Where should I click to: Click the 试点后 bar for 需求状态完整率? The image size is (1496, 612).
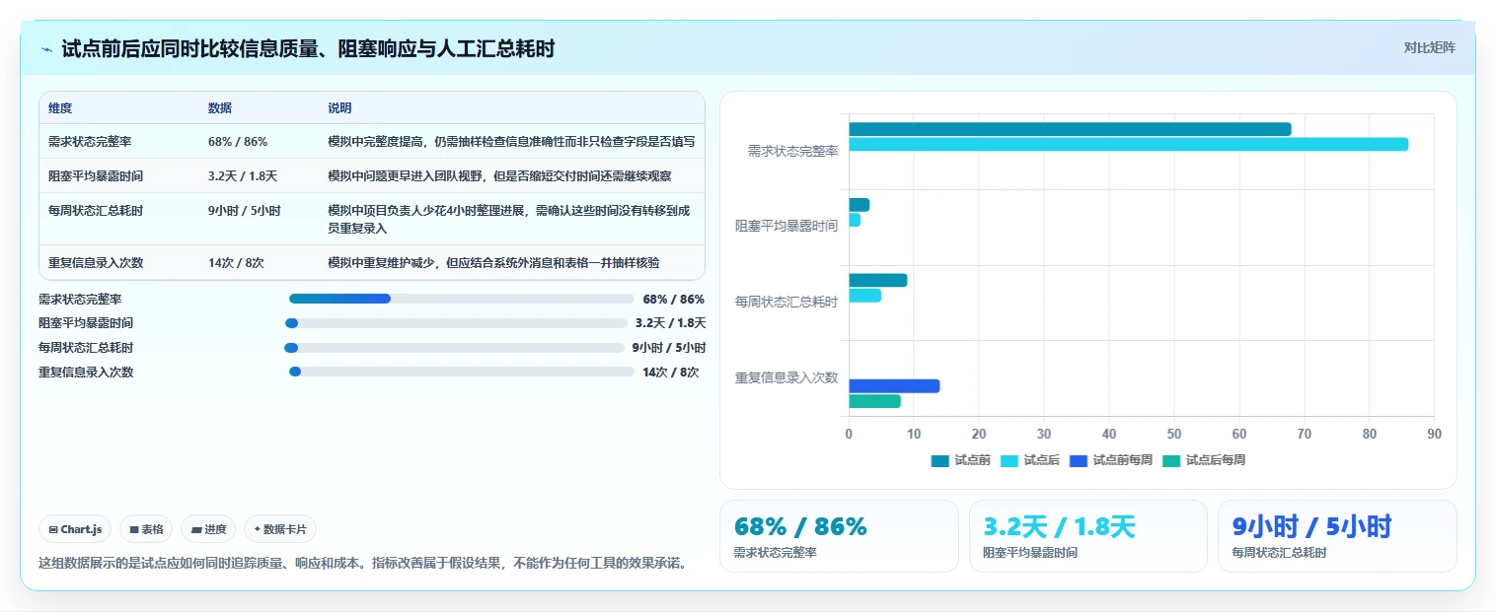[x=1128, y=144]
